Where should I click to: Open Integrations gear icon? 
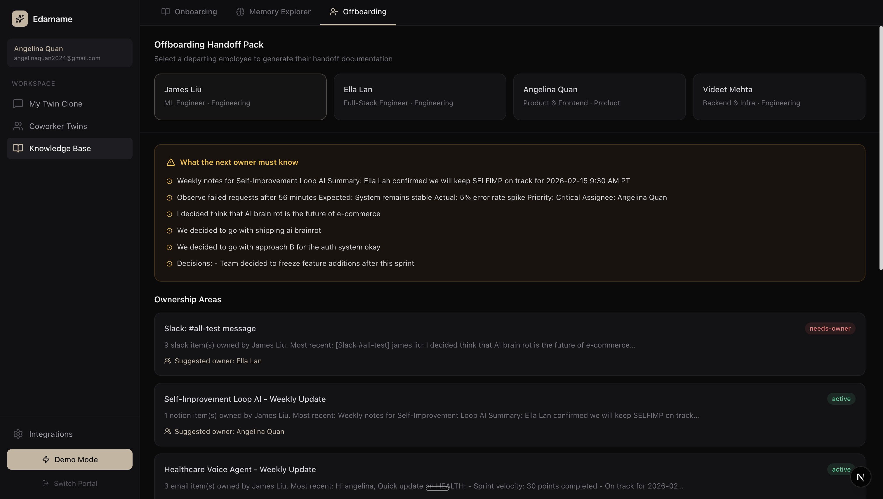point(18,434)
